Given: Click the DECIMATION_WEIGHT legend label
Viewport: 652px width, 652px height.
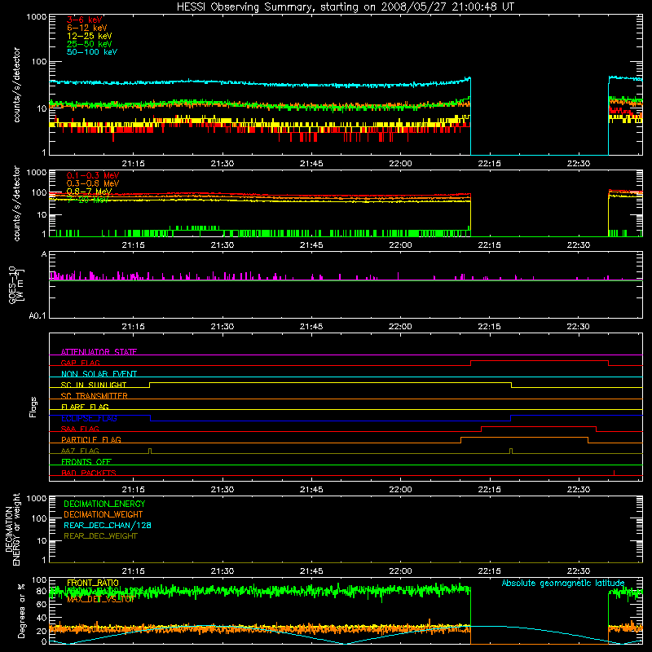Looking at the screenshot, I should point(104,514).
